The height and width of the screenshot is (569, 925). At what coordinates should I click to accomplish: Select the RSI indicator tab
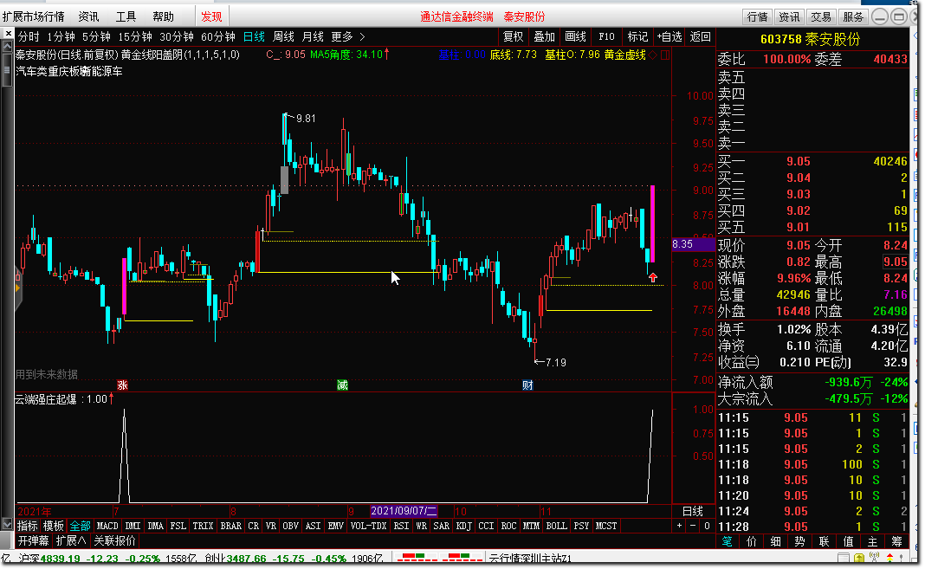click(x=401, y=526)
